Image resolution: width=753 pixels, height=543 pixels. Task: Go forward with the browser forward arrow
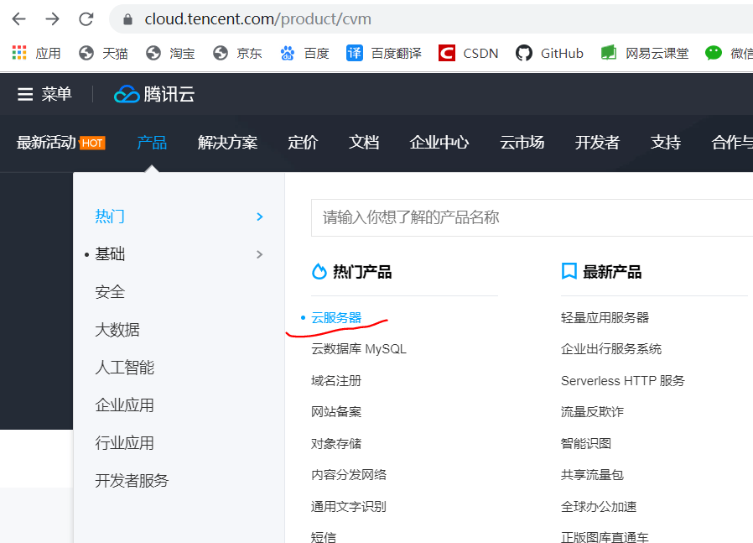pyautogui.click(x=52, y=19)
